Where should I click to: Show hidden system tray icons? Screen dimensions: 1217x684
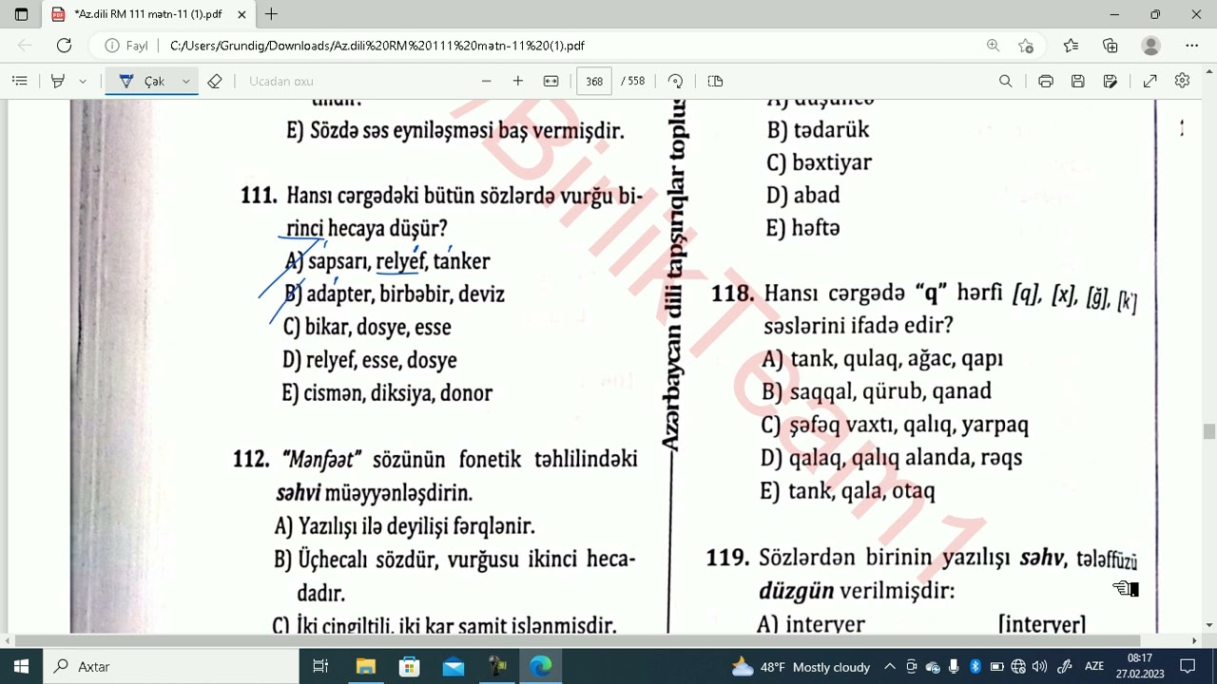(x=890, y=667)
